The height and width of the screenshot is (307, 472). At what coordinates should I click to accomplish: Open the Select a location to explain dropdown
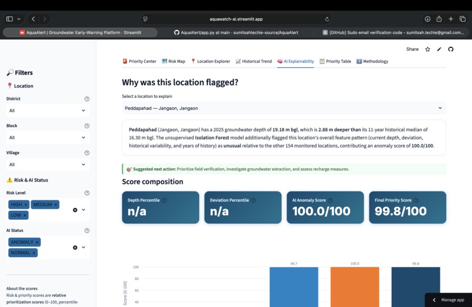pyautogui.click(x=284, y=108)
